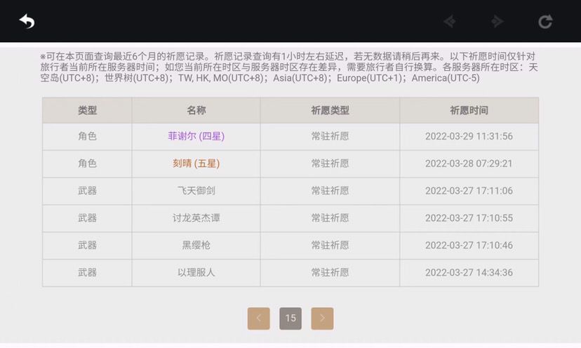581x348 pixels.
Task: Click the 名称 column header
Action: [x=196, y=110]
